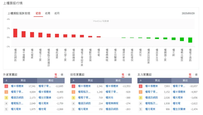Open 櫃其他 link in 投信 賣超 column
Viewport: 203px width, 115px height.
(x=109, y=98)
